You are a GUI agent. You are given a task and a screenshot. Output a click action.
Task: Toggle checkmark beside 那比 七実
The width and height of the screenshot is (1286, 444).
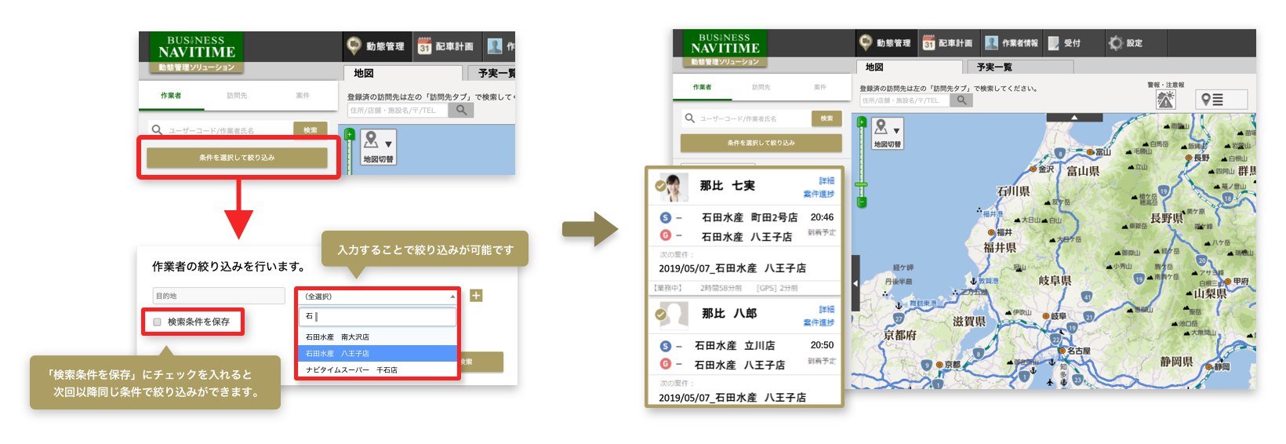click(660, 186)
